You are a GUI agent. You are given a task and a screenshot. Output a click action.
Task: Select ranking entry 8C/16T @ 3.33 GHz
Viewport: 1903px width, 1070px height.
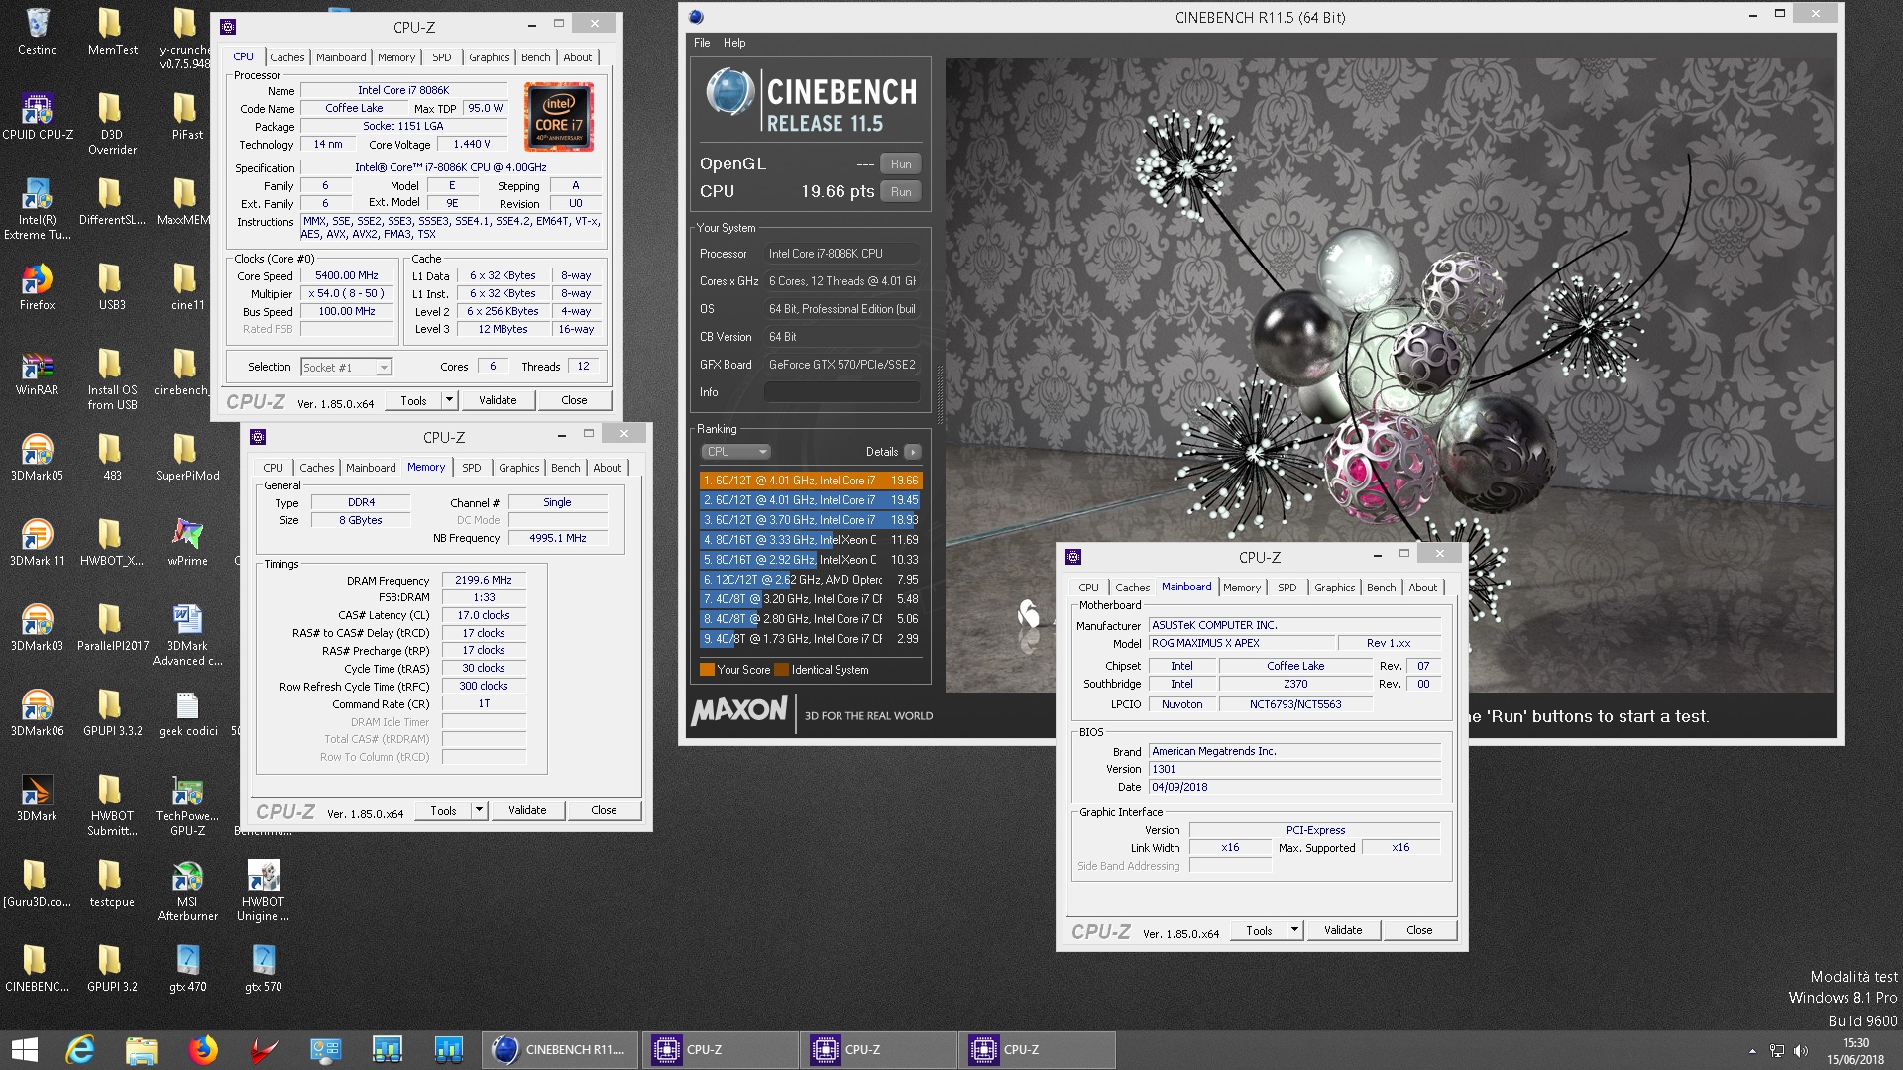tap(811, 540)
